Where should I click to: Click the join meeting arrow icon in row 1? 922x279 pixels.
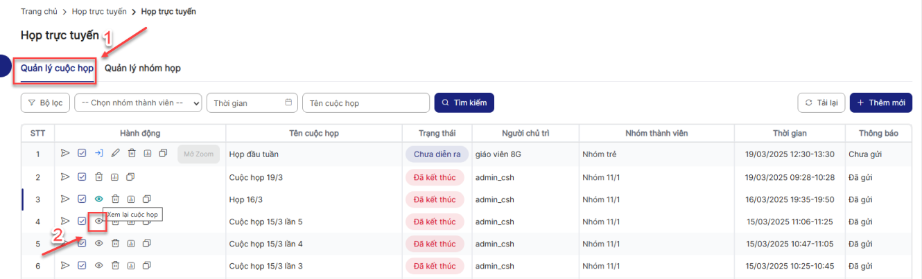coord(98,154)
